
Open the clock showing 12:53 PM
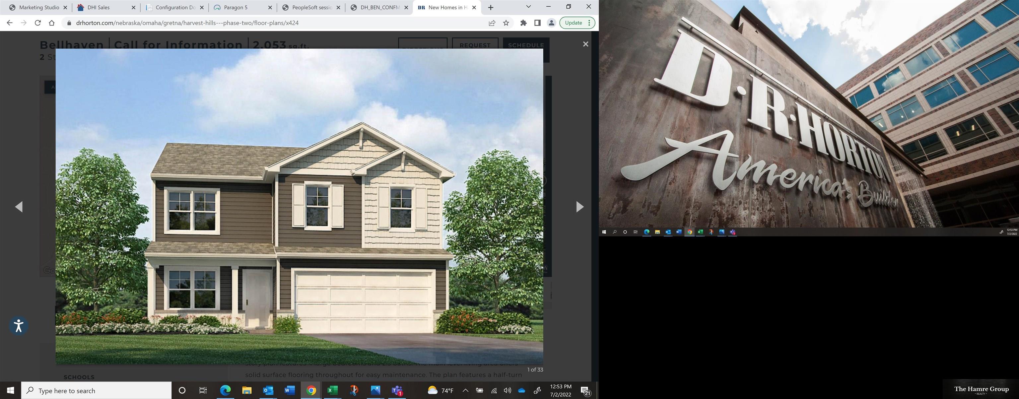[x=561, y=391]
